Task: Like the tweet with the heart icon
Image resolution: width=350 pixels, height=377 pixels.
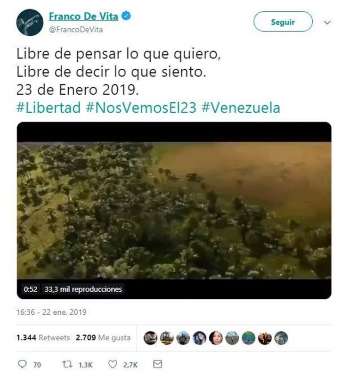Action: coord(112,364)
